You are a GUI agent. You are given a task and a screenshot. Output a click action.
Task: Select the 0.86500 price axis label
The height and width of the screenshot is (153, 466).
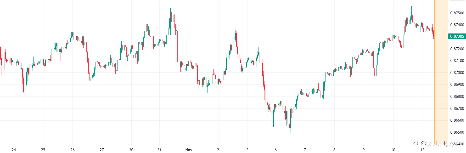click(457, 132)
